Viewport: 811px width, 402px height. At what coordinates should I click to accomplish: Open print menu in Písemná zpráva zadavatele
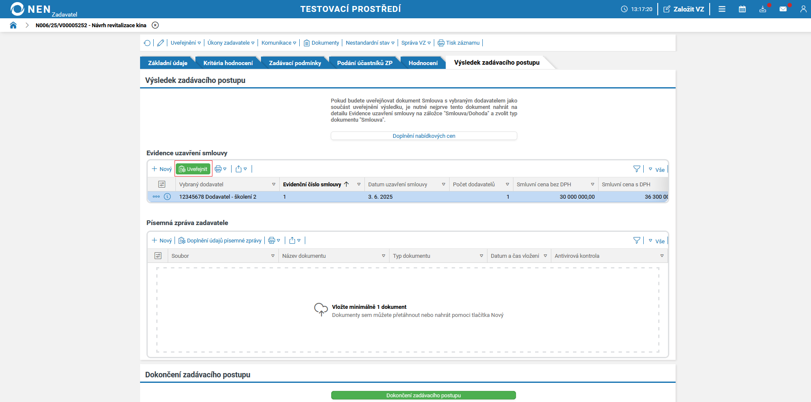point(274,240)
